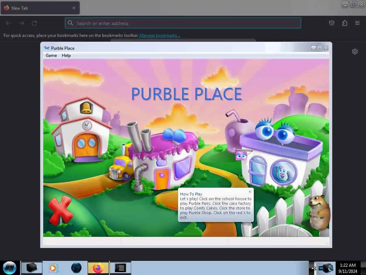Viewport: 366px width, 275px height.
Task: Restore down the browser window
Action: [353, 4]
